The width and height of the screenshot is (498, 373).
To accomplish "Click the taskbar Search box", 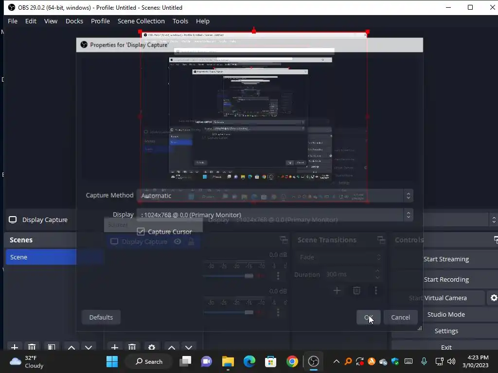I will (149, 361).
